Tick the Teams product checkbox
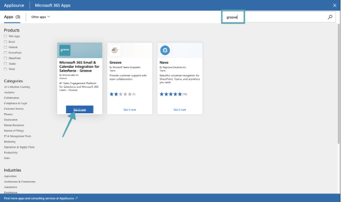341x202 pixels. [x=5, y=64]
